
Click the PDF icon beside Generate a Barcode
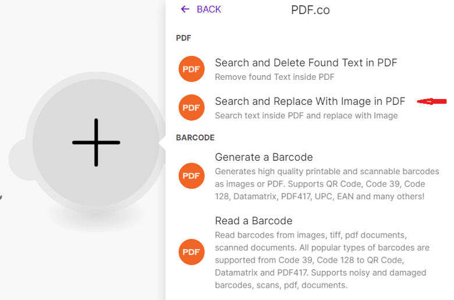point(191,176)
